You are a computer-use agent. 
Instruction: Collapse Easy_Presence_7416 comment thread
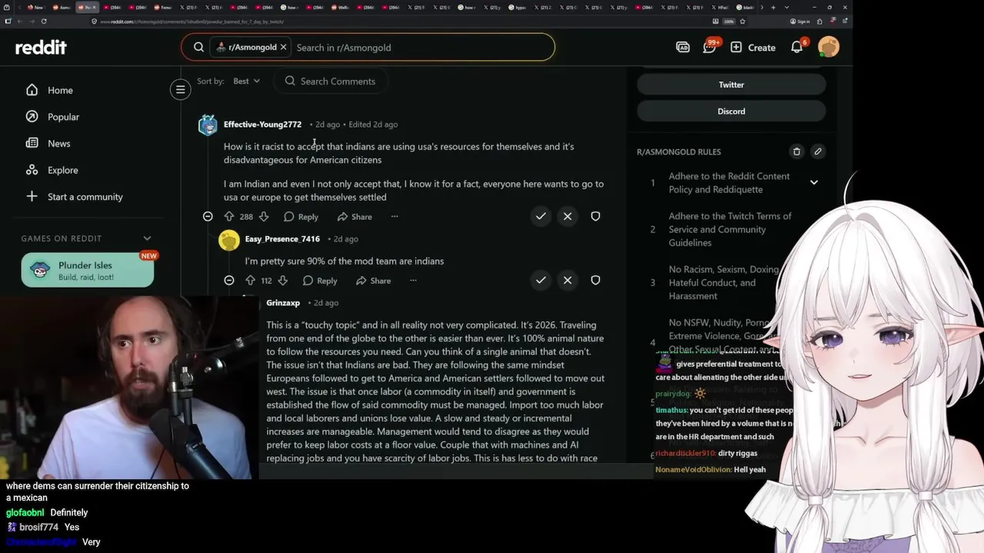pyautogui.click(x=229, y=280)
